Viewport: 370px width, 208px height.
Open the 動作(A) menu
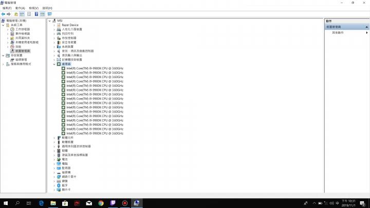(x=20, y=8)
